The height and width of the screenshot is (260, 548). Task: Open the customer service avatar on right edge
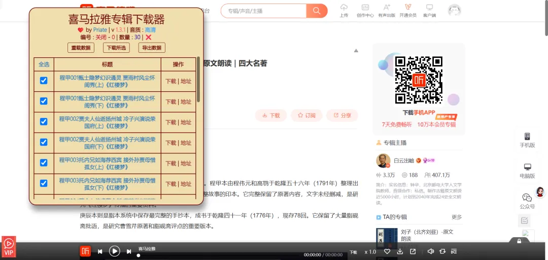tap(540, 192)
